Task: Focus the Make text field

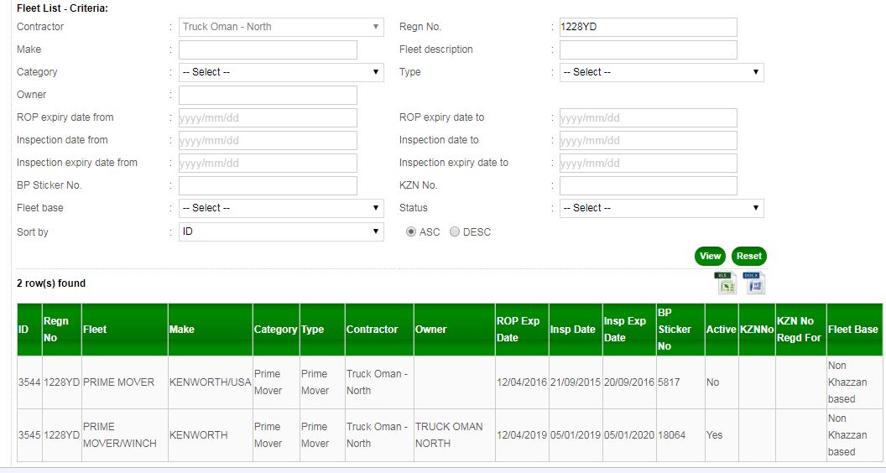Action: coord(268,49)
